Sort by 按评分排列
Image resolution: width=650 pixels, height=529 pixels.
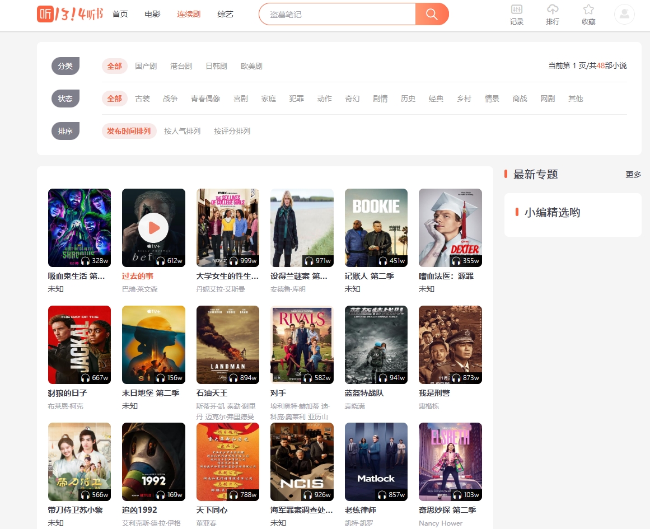232,131
